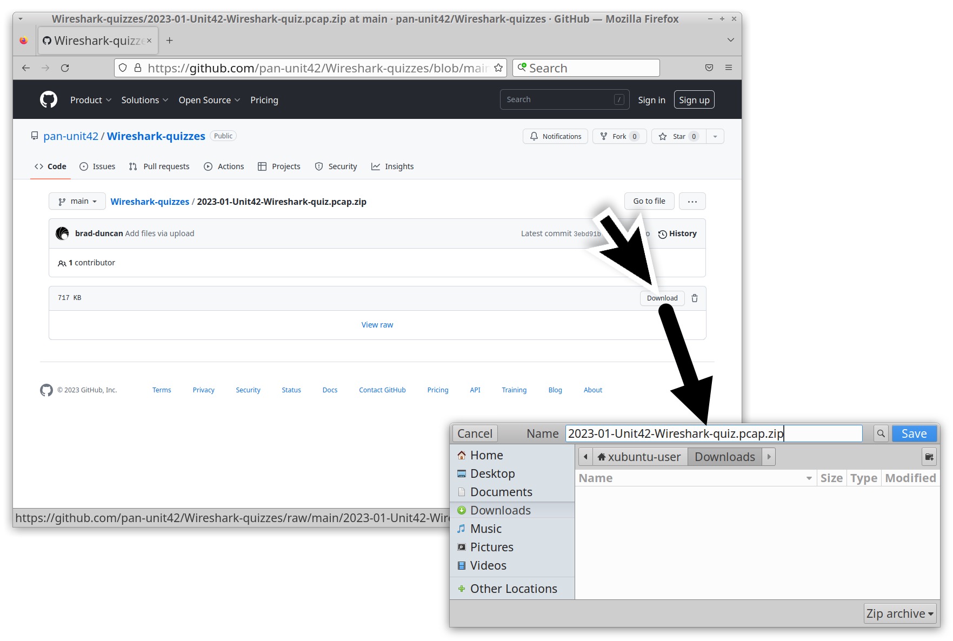Click forward path arrow in save dialog
The height and width of the screenshot is (641, 953).
coord(769,457)
